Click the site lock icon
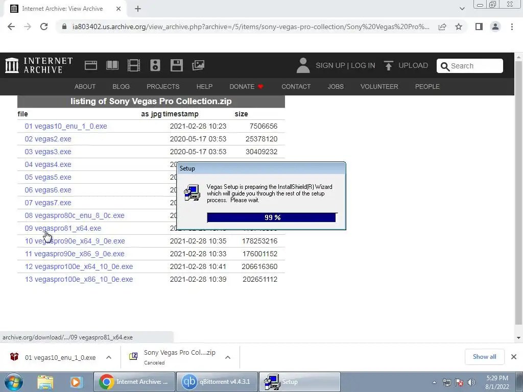Image resolution: width=523 pixels, height=392 pixels. [64, 27]
